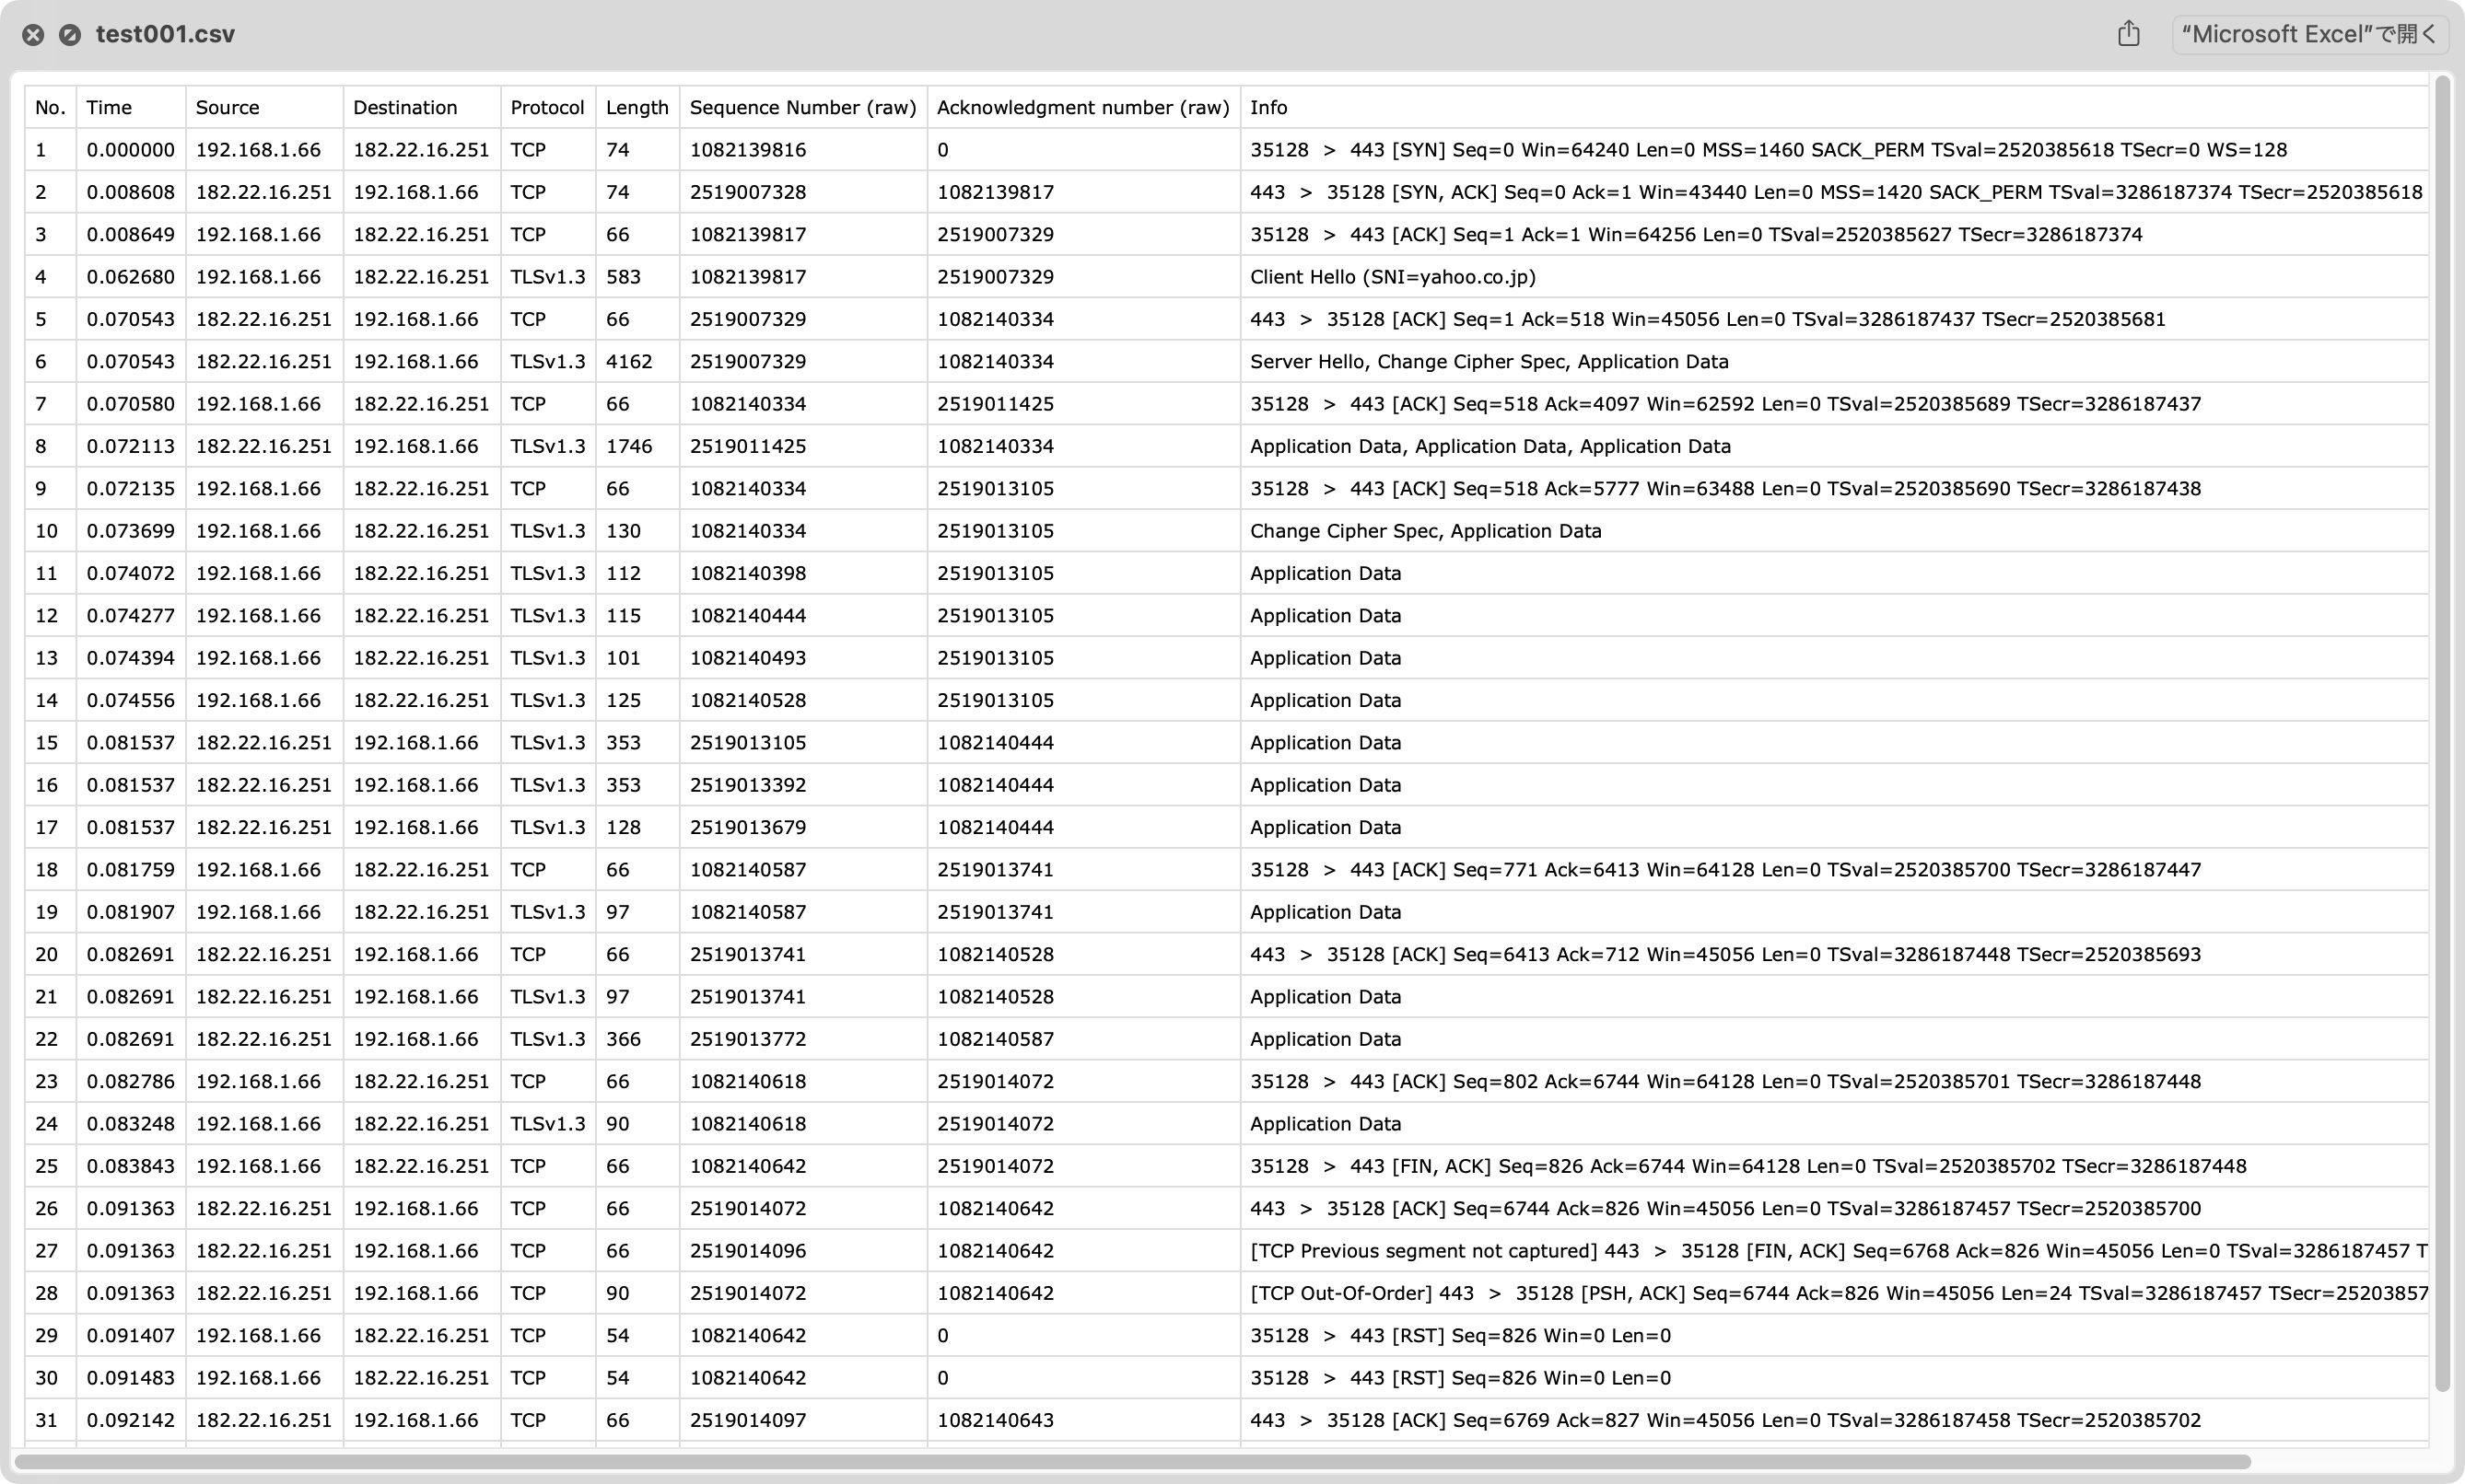The image size is (2465, 1484).
Task: Select the test001.csv filename in the title bar
Action: pyautogui.click(x=165, y=33)
